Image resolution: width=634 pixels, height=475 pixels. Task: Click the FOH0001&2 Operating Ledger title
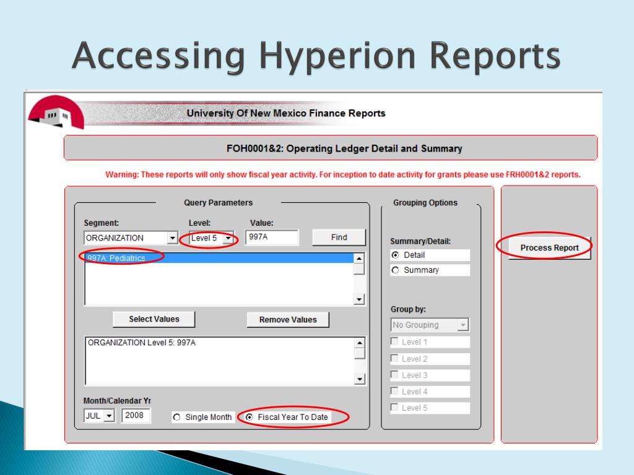point(344,148)
